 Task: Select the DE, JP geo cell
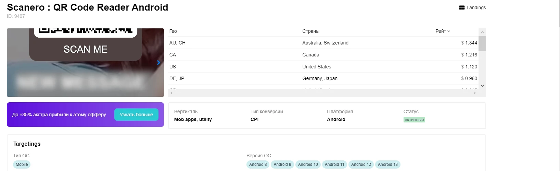pyautogui.click(x=177, y=78)
